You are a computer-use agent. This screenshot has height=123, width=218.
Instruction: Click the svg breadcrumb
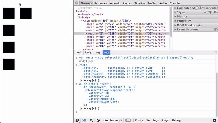pyautogui.click(x=98, y=52)
